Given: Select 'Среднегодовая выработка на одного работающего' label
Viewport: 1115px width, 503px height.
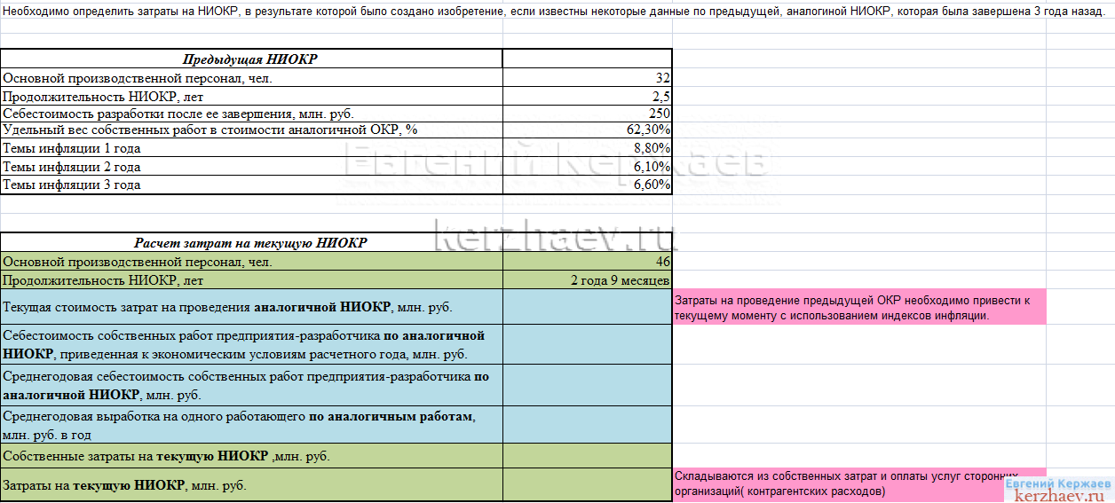Looking at the screenshot, I should tap(240, 425).
